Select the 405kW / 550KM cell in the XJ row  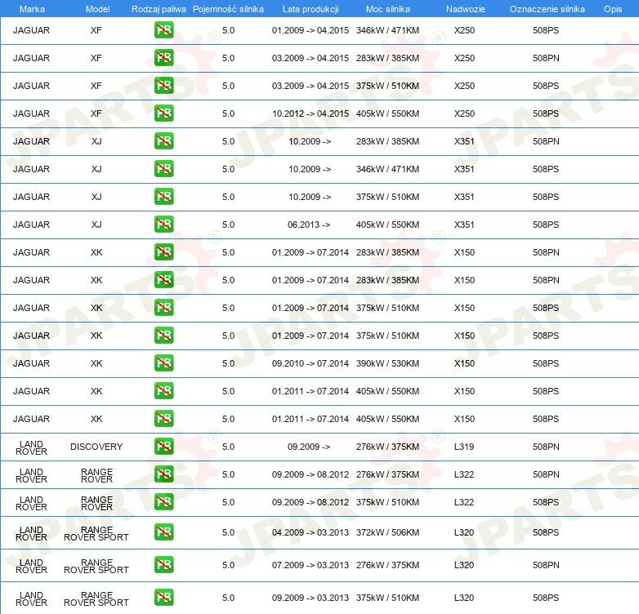[387, 225]
